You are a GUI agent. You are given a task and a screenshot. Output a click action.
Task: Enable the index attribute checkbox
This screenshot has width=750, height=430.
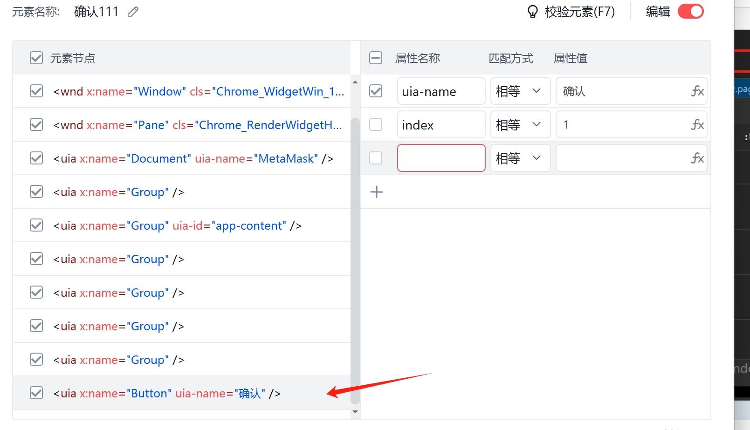[376, 124]
